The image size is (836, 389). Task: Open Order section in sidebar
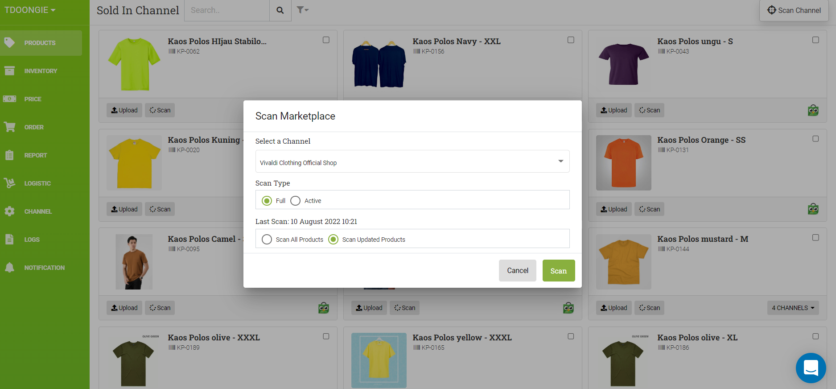click(x=41, y=127)
